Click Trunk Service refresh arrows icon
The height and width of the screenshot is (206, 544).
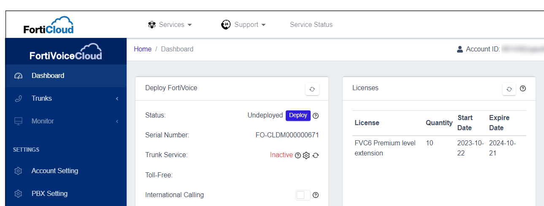pyautogui.click(x=316, y=155)
